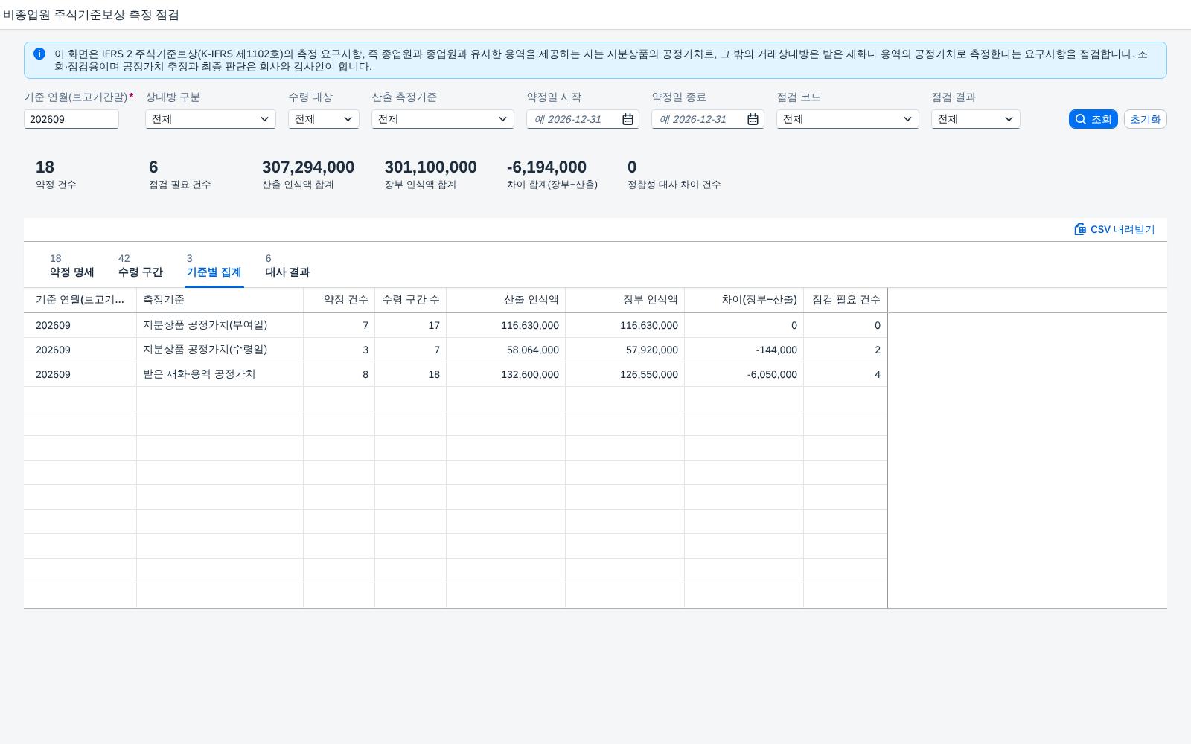The height and width of the screenshot is (744, 1191).
Task: Expand the 점검 결과 dropdown
Action: click(976, 119)
